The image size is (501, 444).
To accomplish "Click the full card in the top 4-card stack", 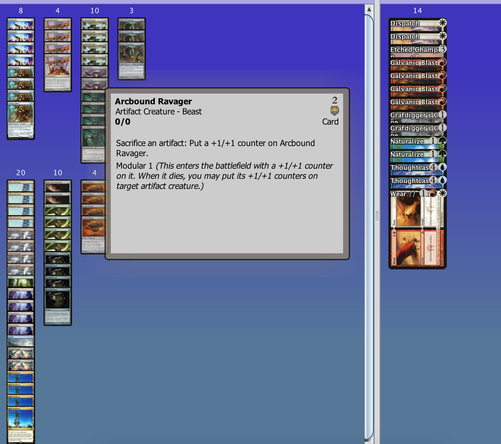I will click(x=58, y=73).
